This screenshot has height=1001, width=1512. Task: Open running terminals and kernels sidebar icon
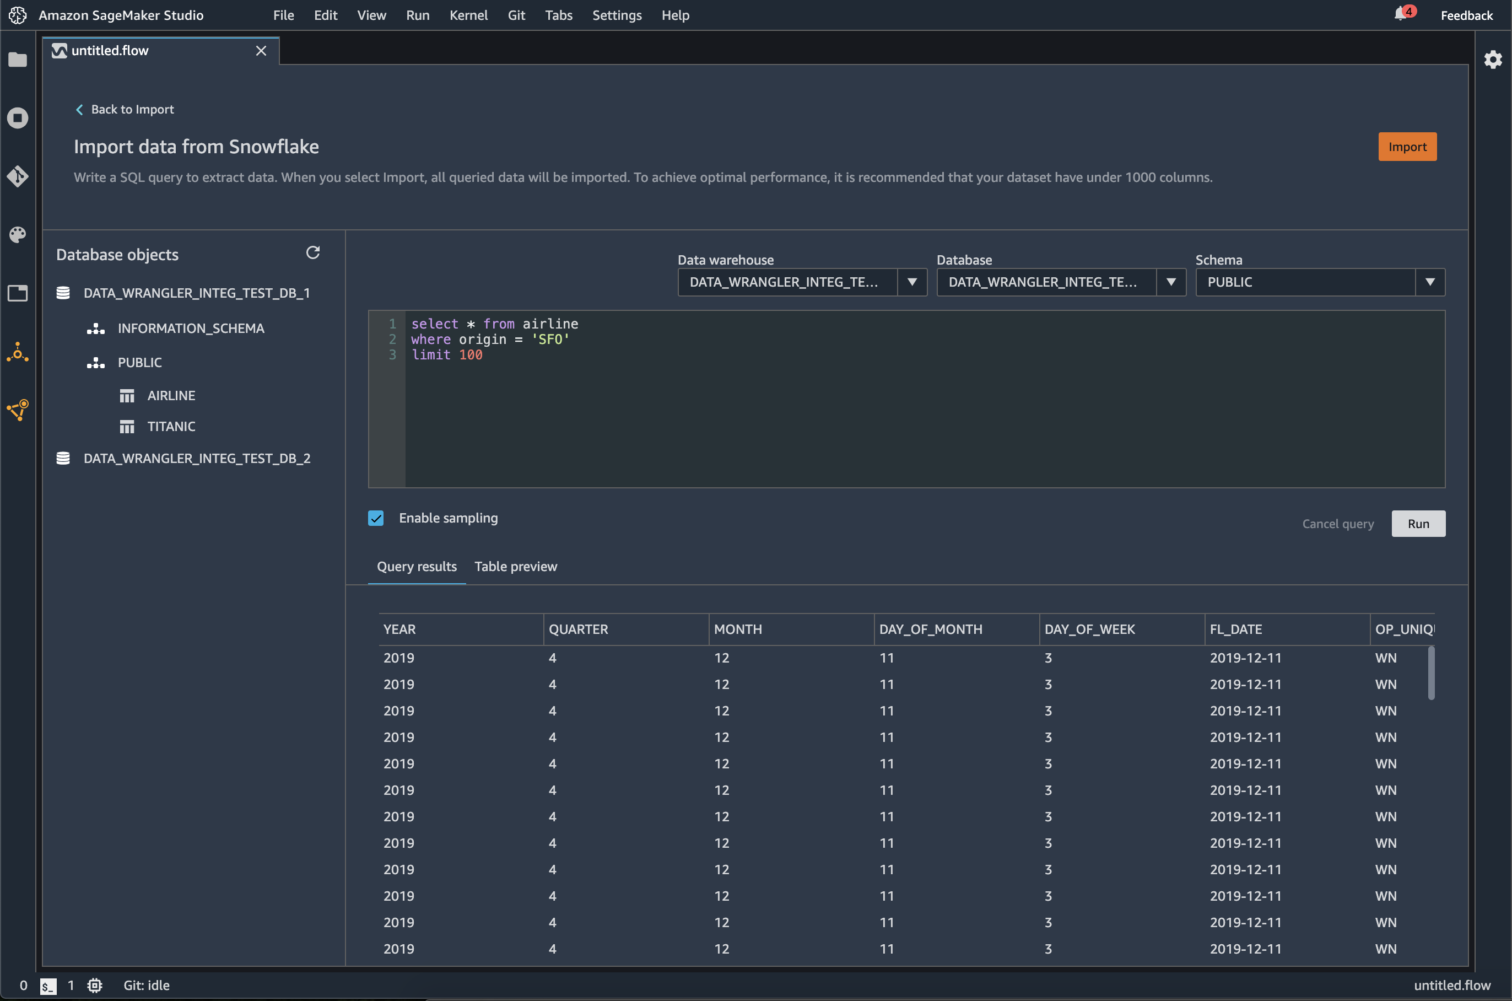17,118
